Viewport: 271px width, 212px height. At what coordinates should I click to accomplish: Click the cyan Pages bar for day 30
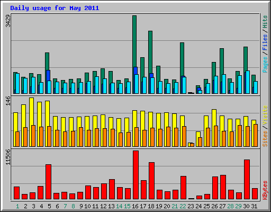point(248,82)
